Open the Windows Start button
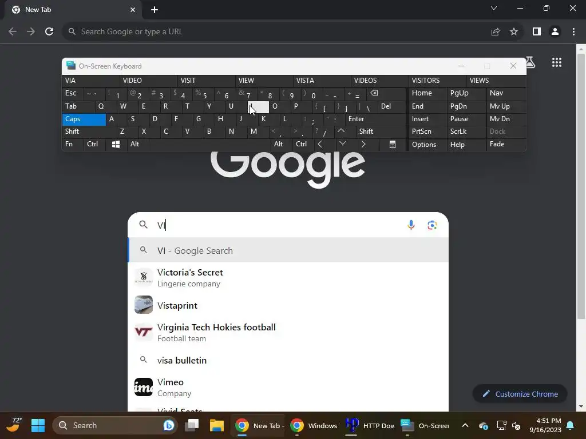This screenshot has width=586, height=439. (38, 425)
